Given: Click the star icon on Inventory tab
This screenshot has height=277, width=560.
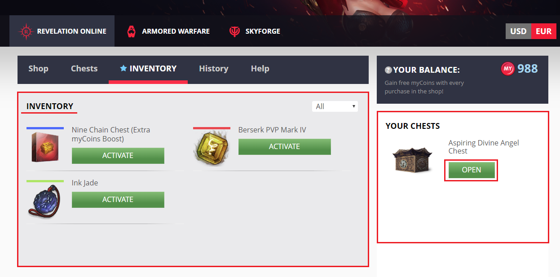Looking at the screenshot, I should 123,68.
